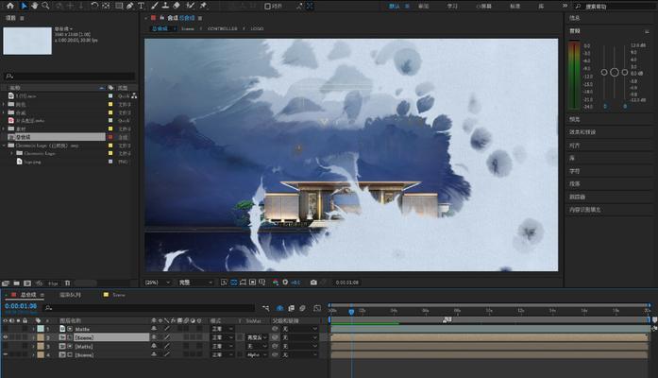Enable frame blending icon in timeline
Screen dimensions: 658x378
tap(291, 308)
